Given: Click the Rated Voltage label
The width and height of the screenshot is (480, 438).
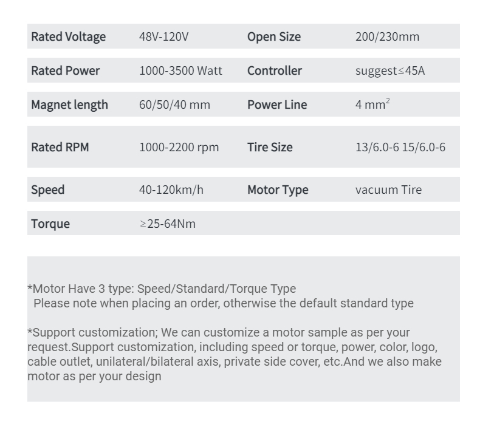Looking at the screenshot, I should pos(68,36).
